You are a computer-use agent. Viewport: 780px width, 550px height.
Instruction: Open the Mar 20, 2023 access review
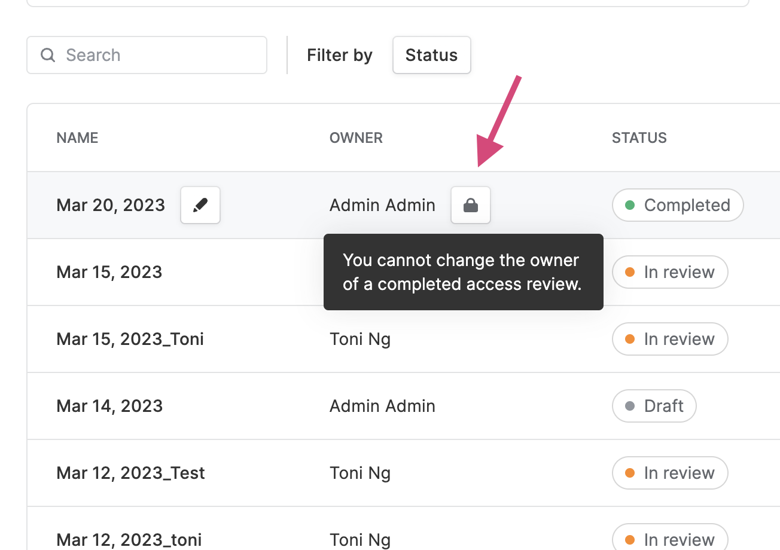point(111,205)
